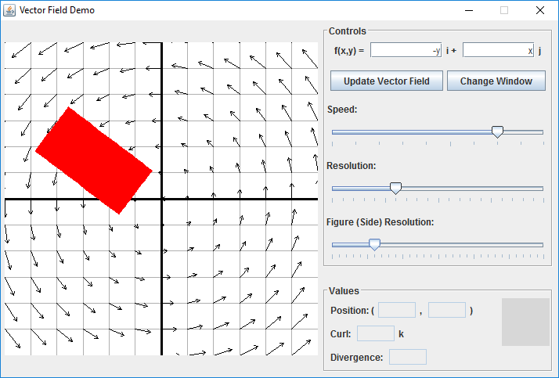
Task: Click the second Position coordinate field
Action: [x=447, y=310]
